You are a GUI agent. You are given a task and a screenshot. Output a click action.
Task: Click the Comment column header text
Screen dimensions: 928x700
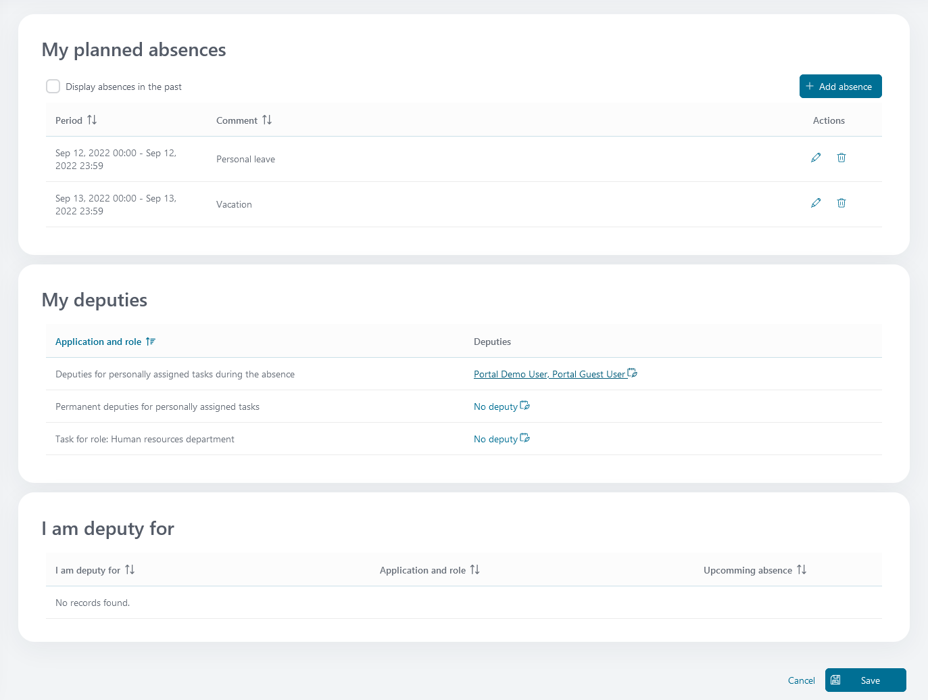237,120
